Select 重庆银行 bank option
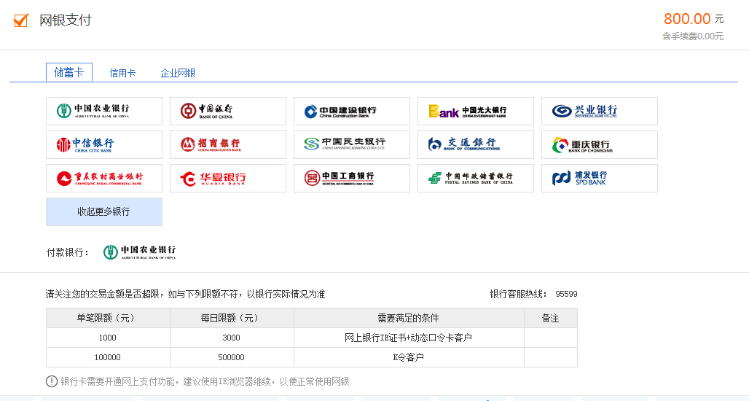 tap(600, 144)
